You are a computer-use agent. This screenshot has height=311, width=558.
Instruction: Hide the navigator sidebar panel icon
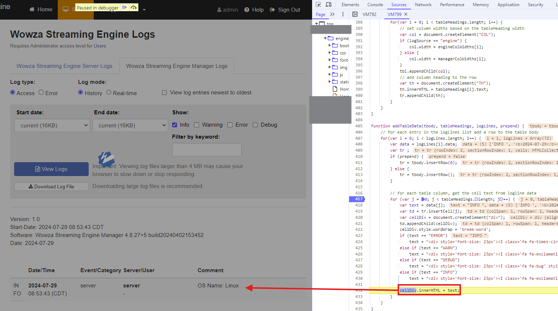(355, 14)
